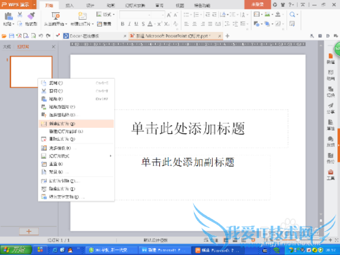Toggle right text alignment
340x255 pixels.
point(203,24)
